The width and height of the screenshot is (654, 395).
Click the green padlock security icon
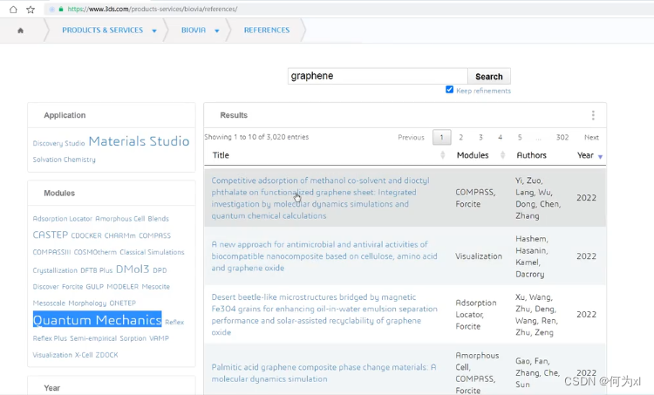pyautogui.click(x=61, y=9)
